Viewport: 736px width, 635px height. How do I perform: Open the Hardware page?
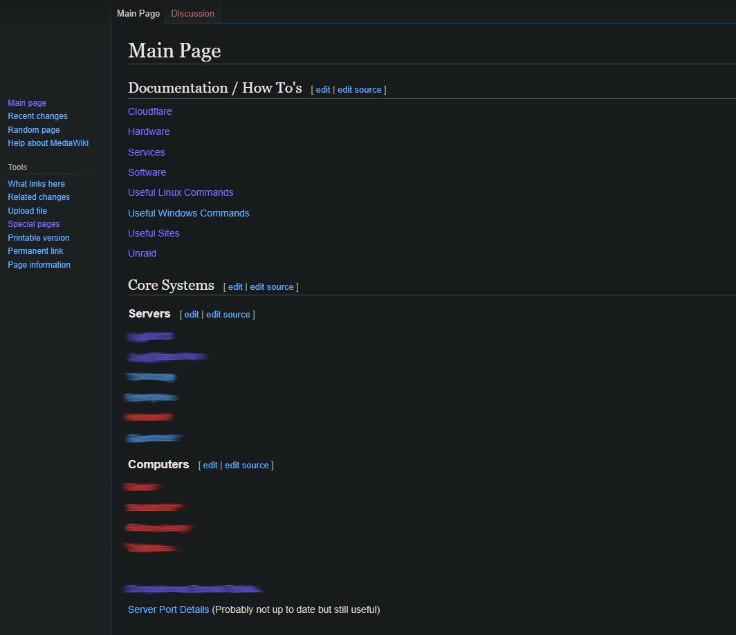[149, 131]
